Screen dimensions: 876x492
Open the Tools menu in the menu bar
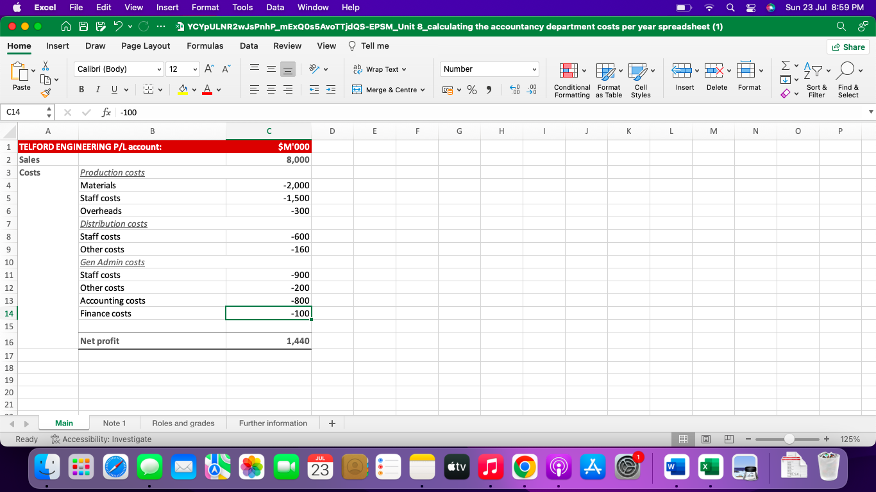[242, 8]
